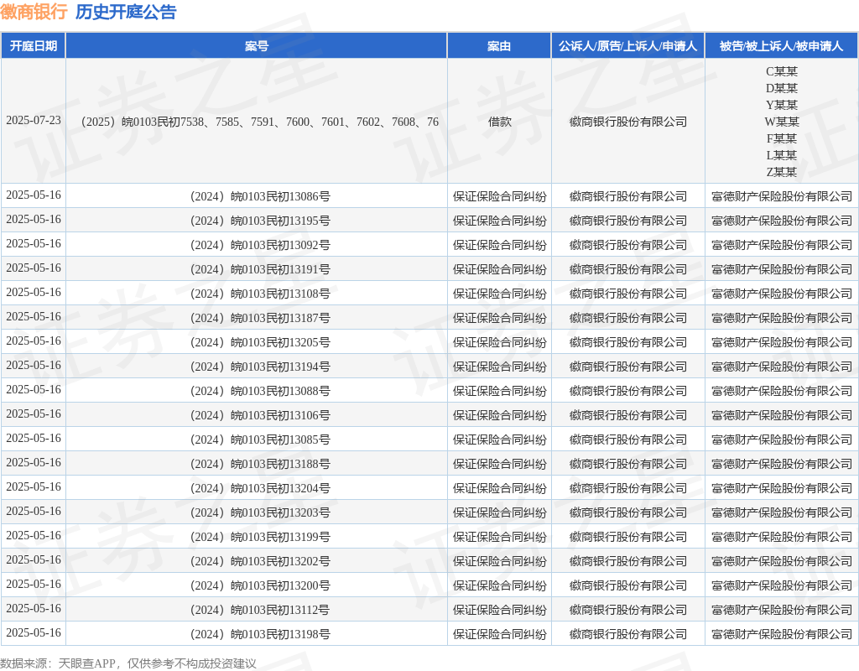Click 保证保险合同纠纷 in the 13088号 row
Screen dimensions: 859x671
[500, 391]
